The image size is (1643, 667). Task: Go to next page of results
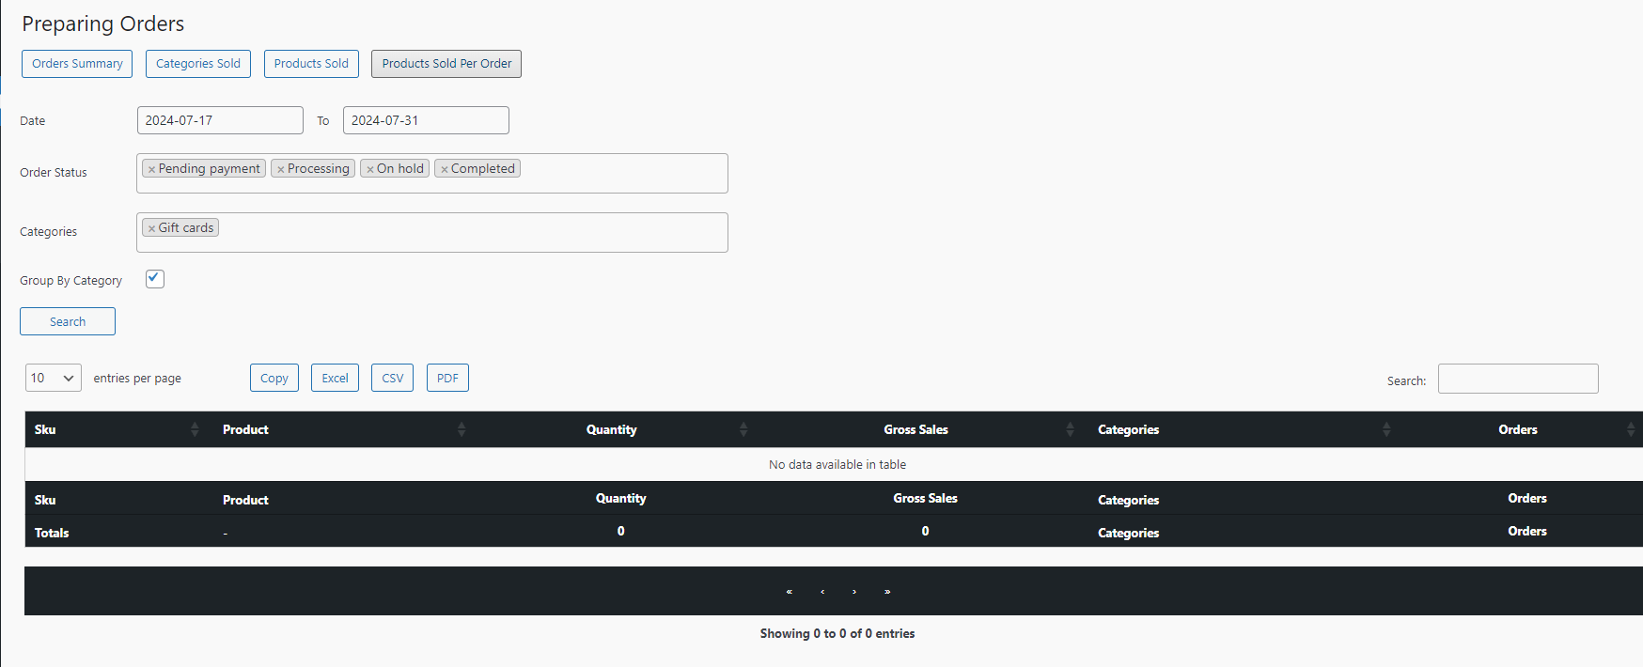coord(854,591)
